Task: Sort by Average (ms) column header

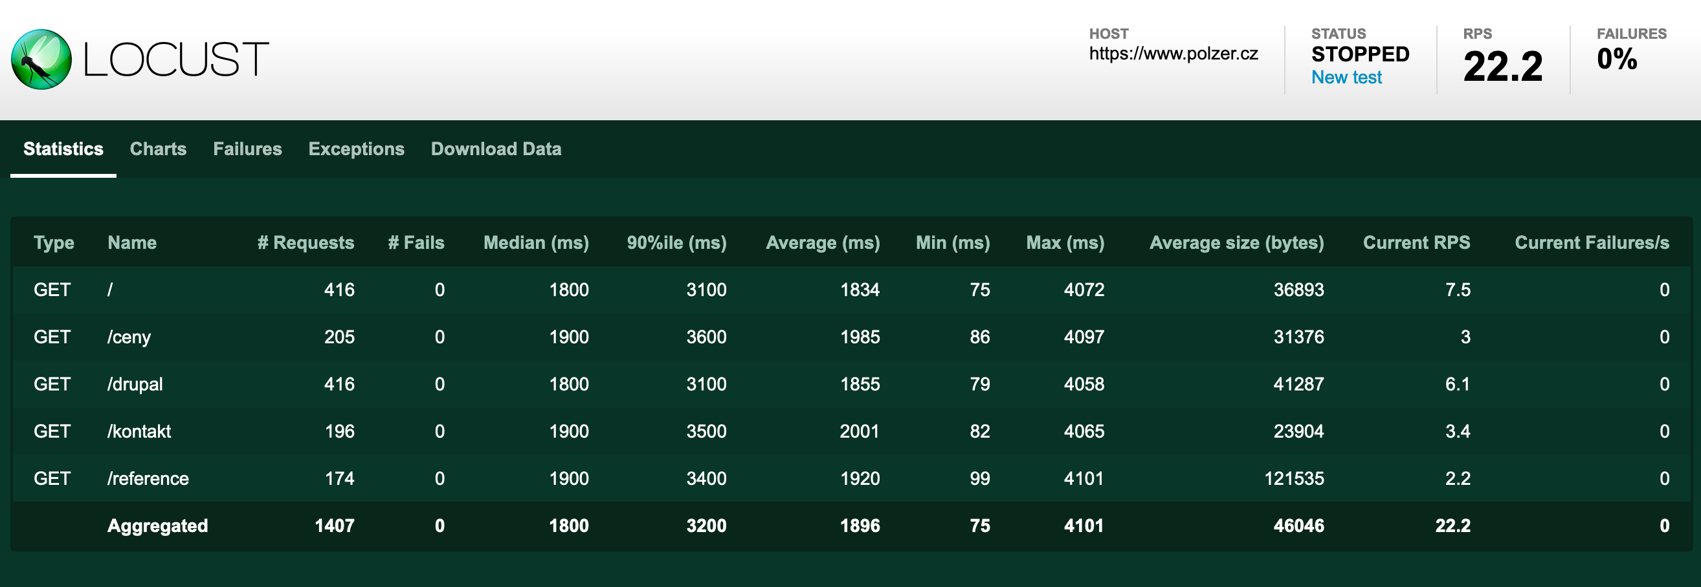Action: pos(823,242)
